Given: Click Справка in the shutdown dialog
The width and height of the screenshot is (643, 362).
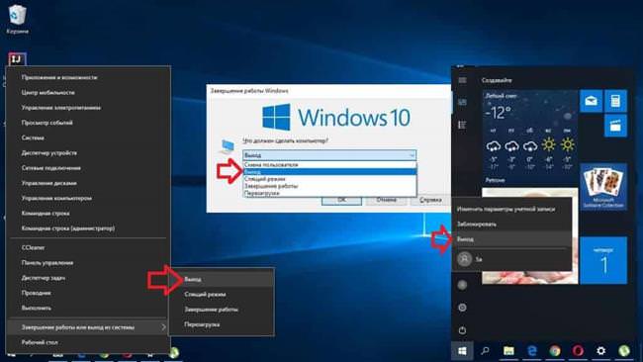Looking at the screenshot, I should [x=430, y=200].
